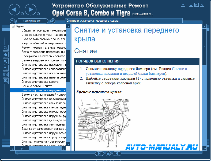Open search with magnifier sidebar icon
The width and height of the screenshot is (211, 161).
pyautogui.click(x=6, y=48)
